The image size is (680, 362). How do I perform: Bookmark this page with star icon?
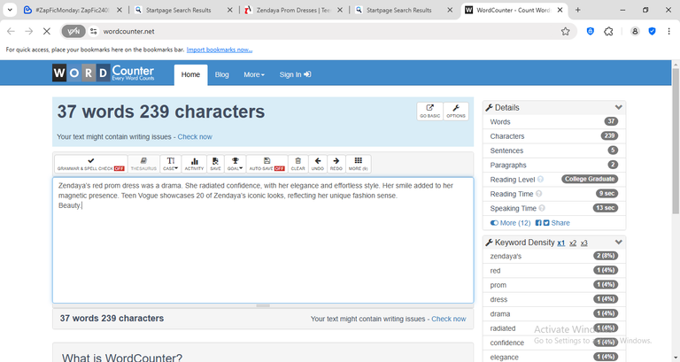[565, 31]
